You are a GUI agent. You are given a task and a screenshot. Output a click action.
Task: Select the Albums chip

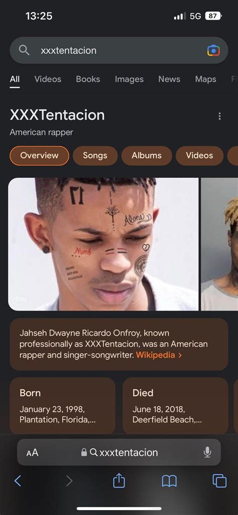(147, 155)
